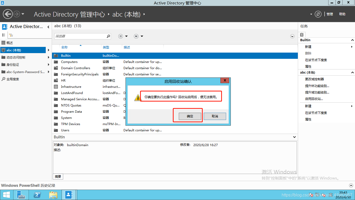The height and width of the screenshot is (200, 355).
Task: Switch navigation pane to tree view
Action: (11, 35)
